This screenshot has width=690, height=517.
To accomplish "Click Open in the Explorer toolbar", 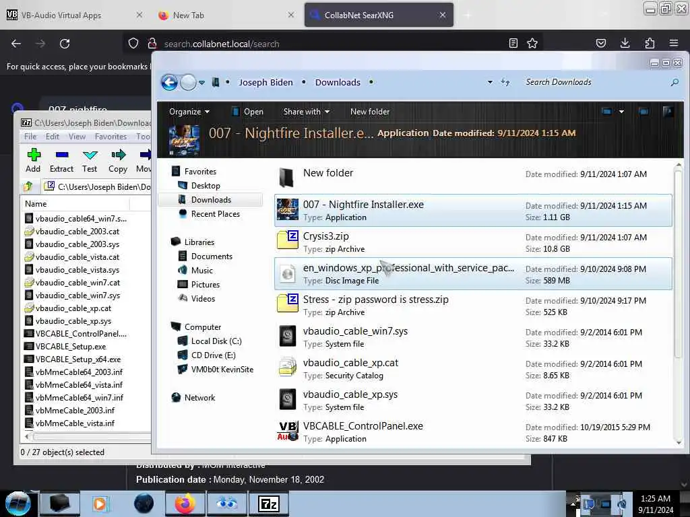I will pos(247,112).
